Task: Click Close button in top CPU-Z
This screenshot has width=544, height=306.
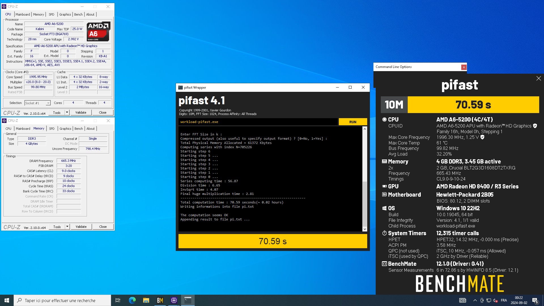Action: coord(103,112)
